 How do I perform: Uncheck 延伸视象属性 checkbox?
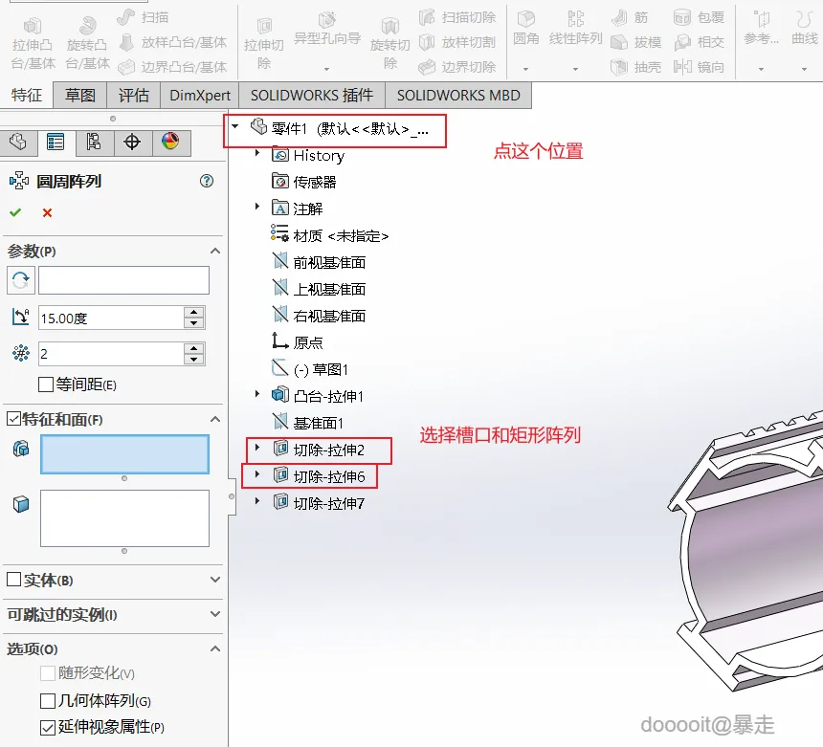coord(48,728)
